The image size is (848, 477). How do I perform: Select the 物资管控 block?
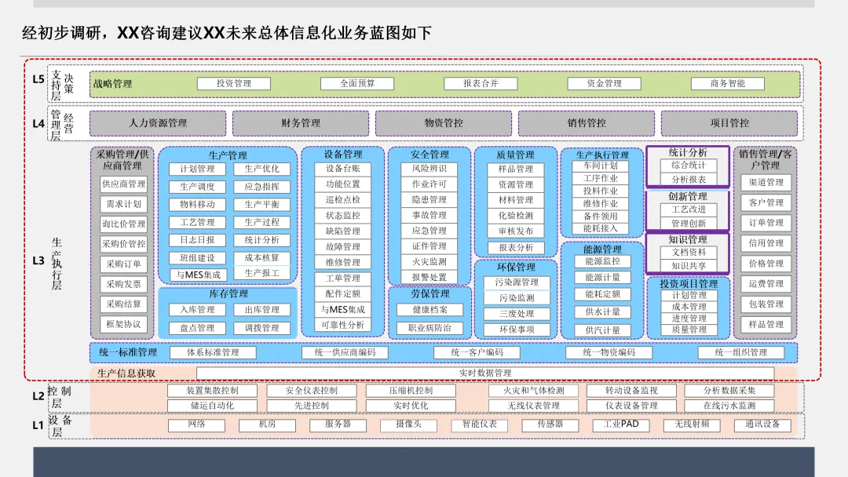444,123
